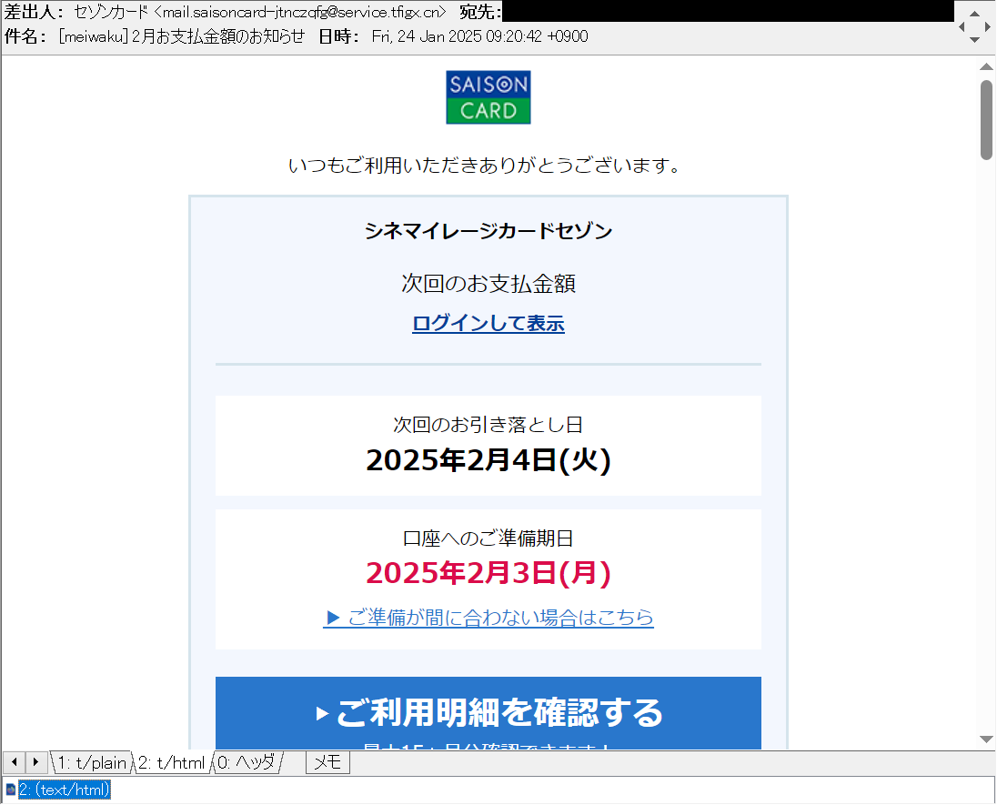Click the withdrawal date 2025年2月4日(火)
997x805 pixels.
[488, 460]
